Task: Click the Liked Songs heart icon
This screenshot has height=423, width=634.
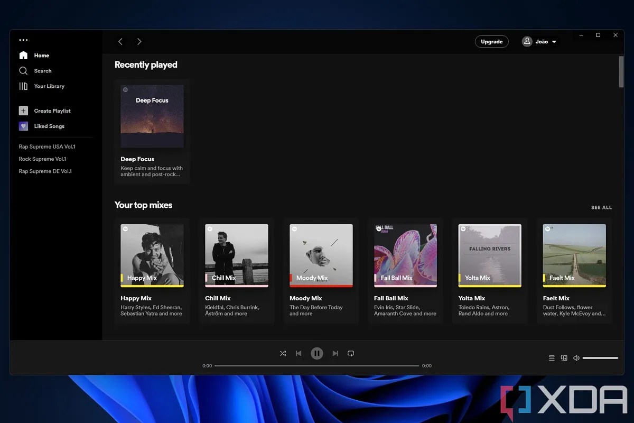Action: point(23,126)
